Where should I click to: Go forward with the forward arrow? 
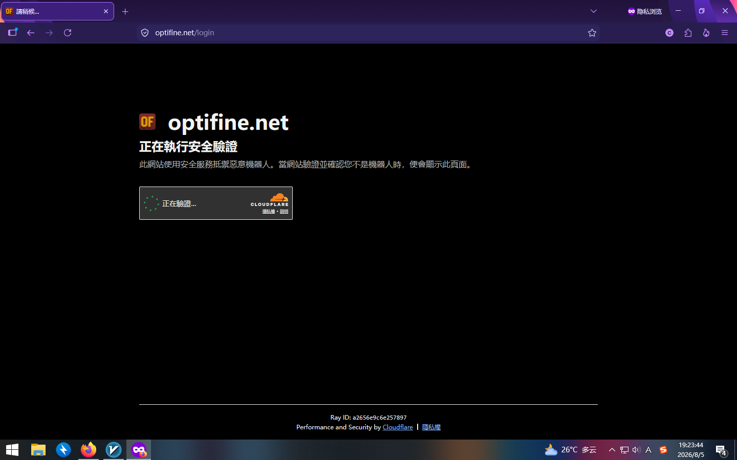click(49, 33)
